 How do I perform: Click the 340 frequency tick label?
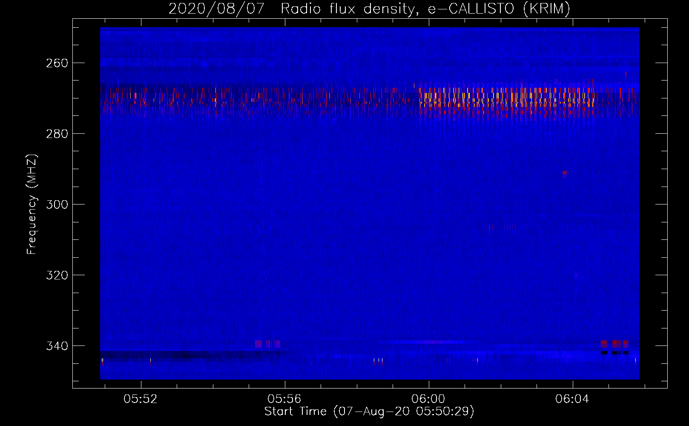pos(57,346)
